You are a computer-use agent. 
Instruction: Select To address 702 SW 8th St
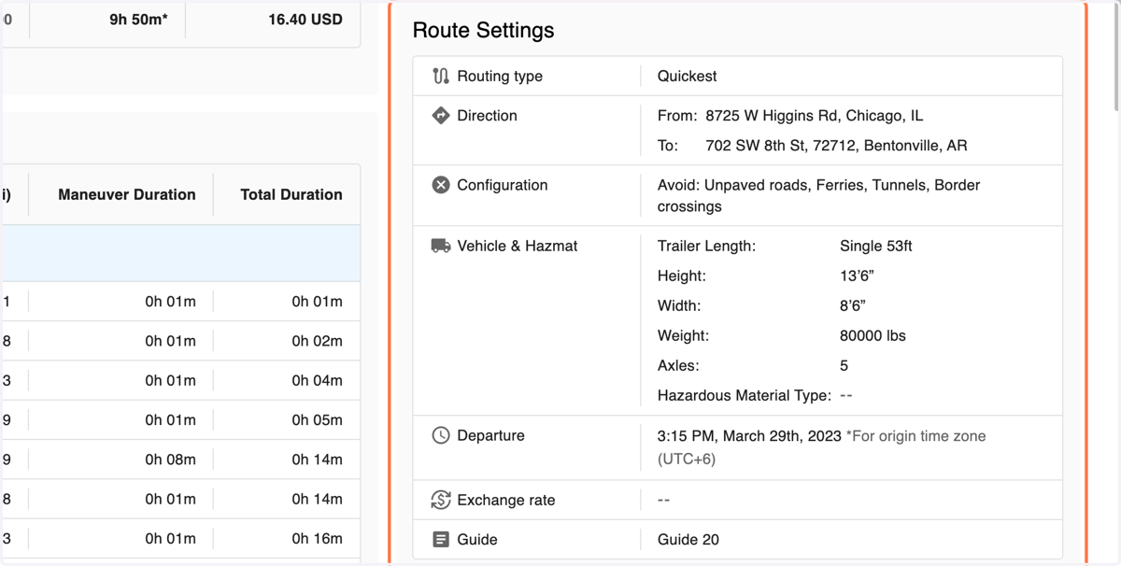pyautogui.click(x=837, y=146)
